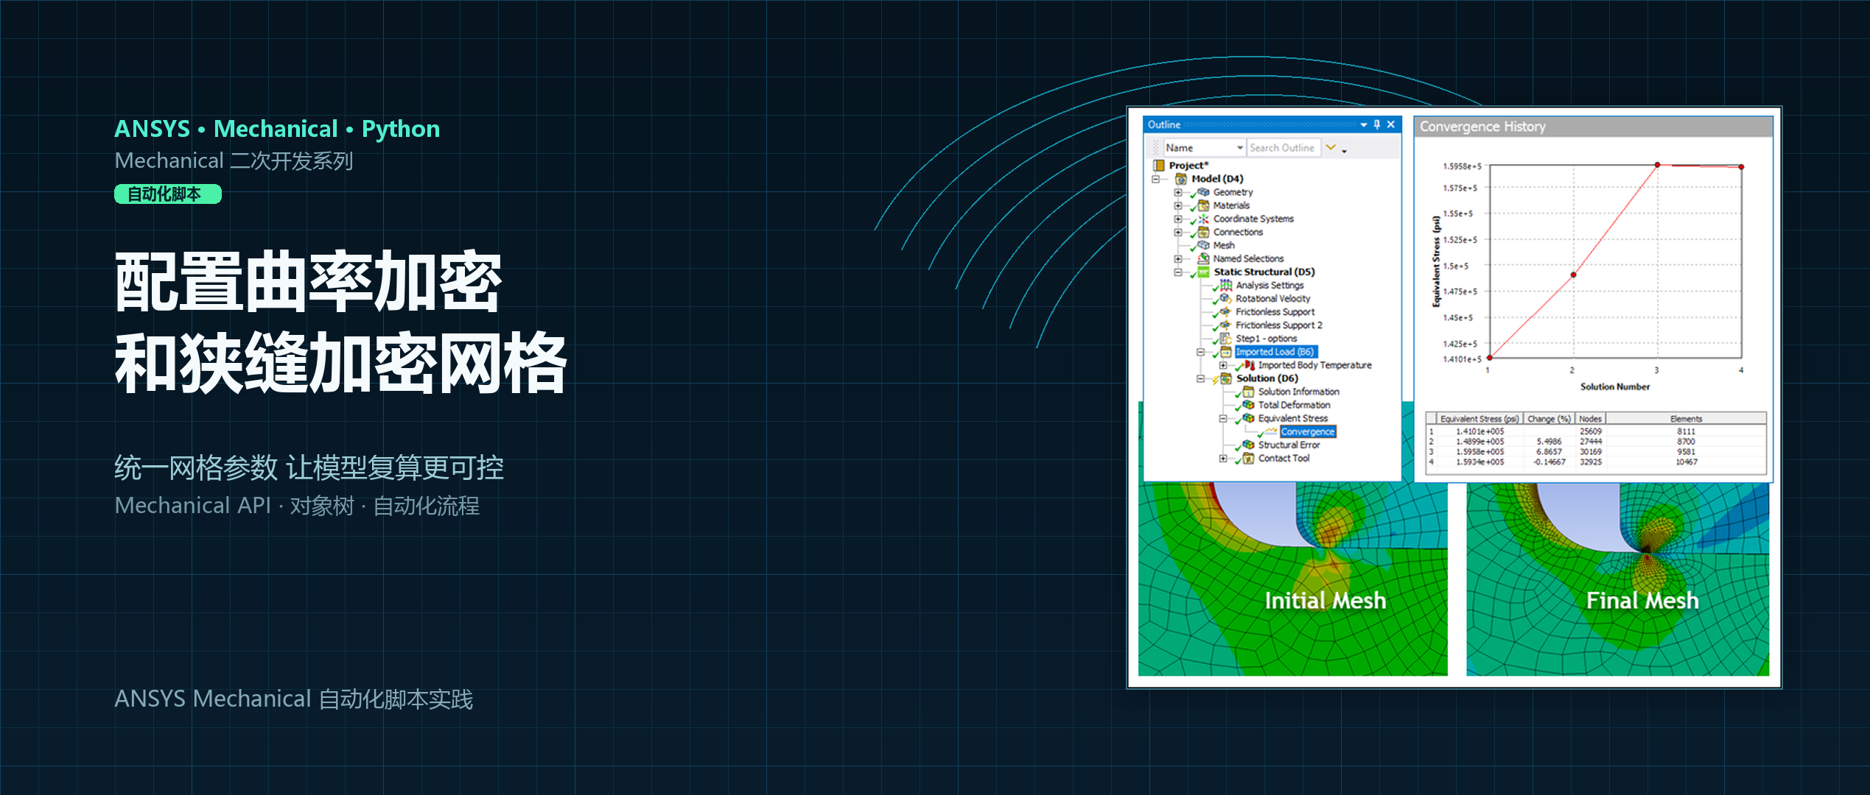The width and height of the screenshot is (1870, 795).
Task: Pin the Outline panel with pushpin icon
Action: pos(1377,124)
